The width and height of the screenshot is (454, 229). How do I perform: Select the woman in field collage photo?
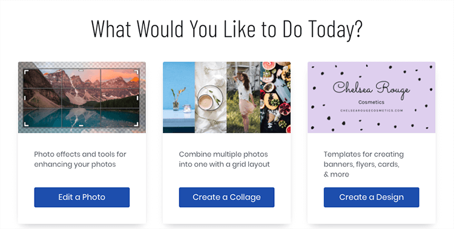pos(243,97)
